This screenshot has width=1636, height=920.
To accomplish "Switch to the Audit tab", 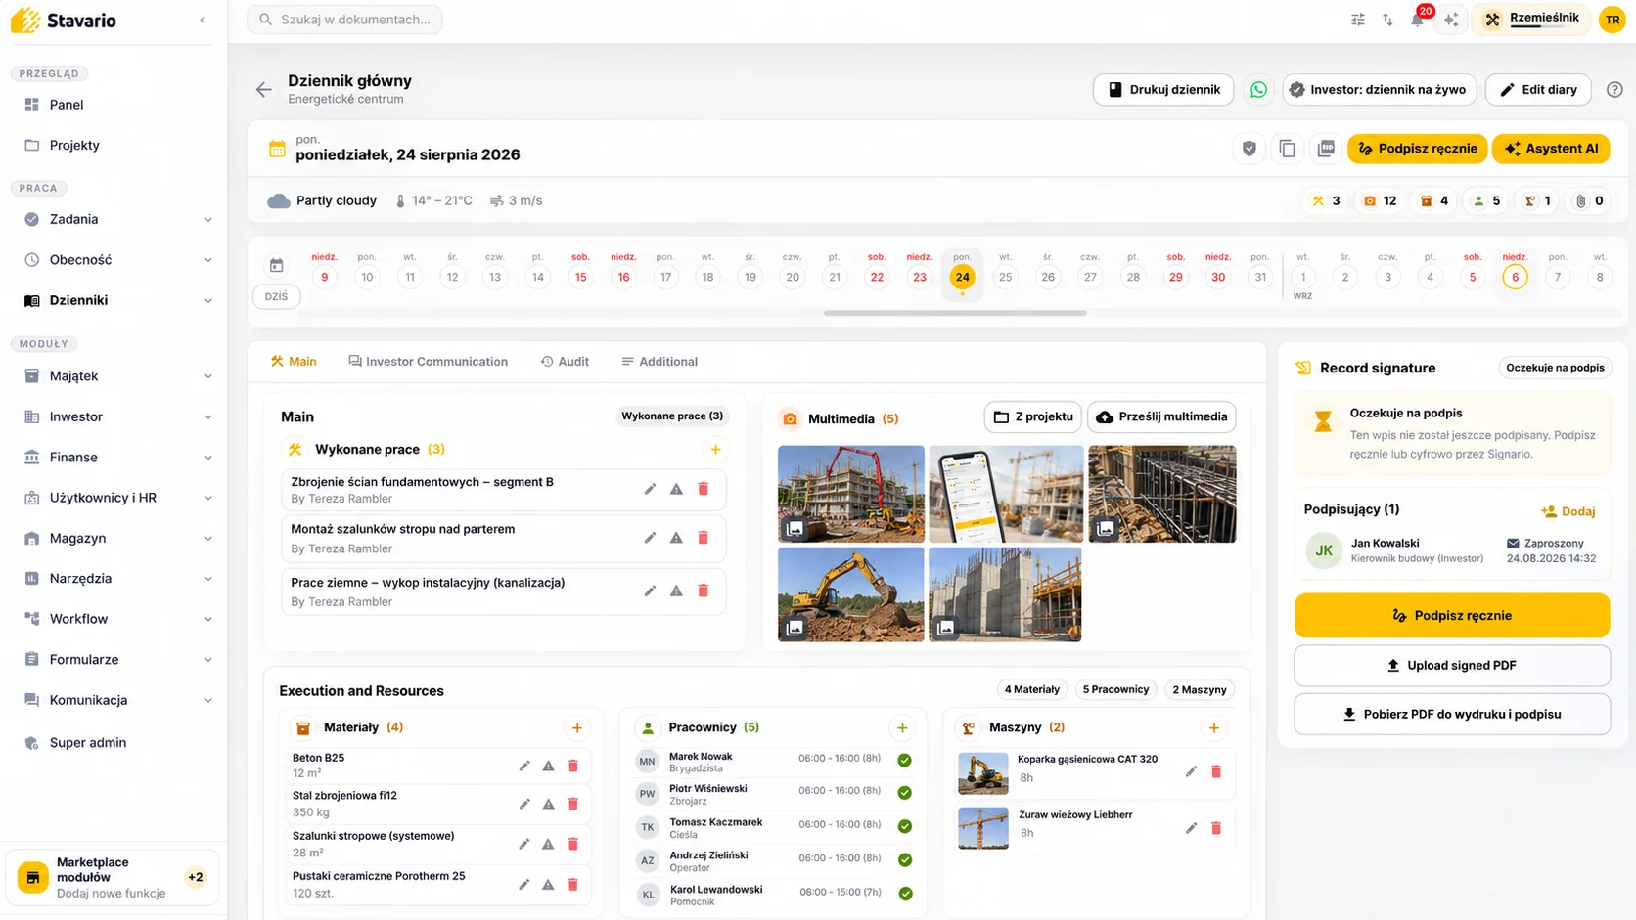I will [565, 362].
